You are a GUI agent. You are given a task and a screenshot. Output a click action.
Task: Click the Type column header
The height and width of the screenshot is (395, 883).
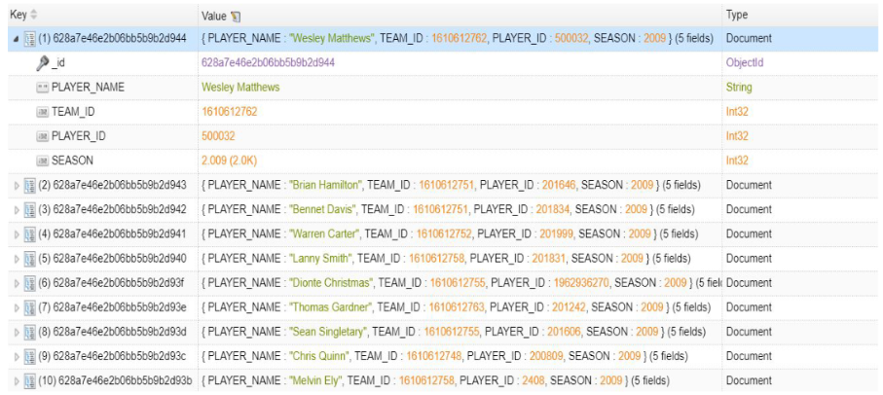tap(737, 16)
